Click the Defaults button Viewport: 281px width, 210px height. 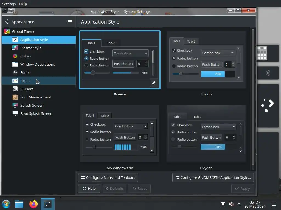(114, 188)
